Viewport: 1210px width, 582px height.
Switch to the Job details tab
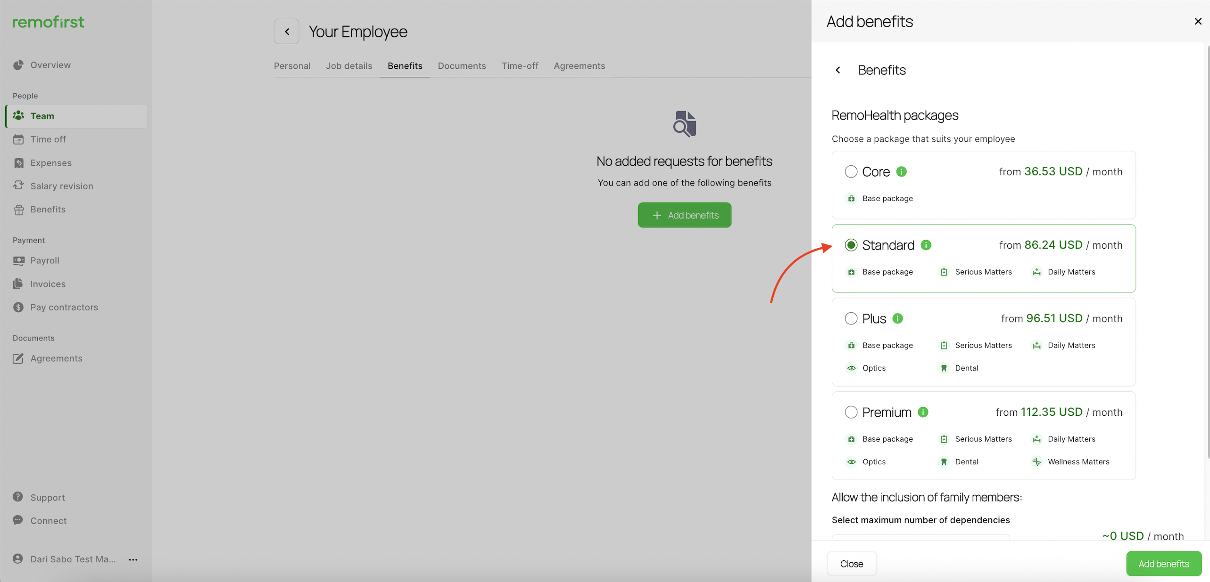tap(349, 66)
